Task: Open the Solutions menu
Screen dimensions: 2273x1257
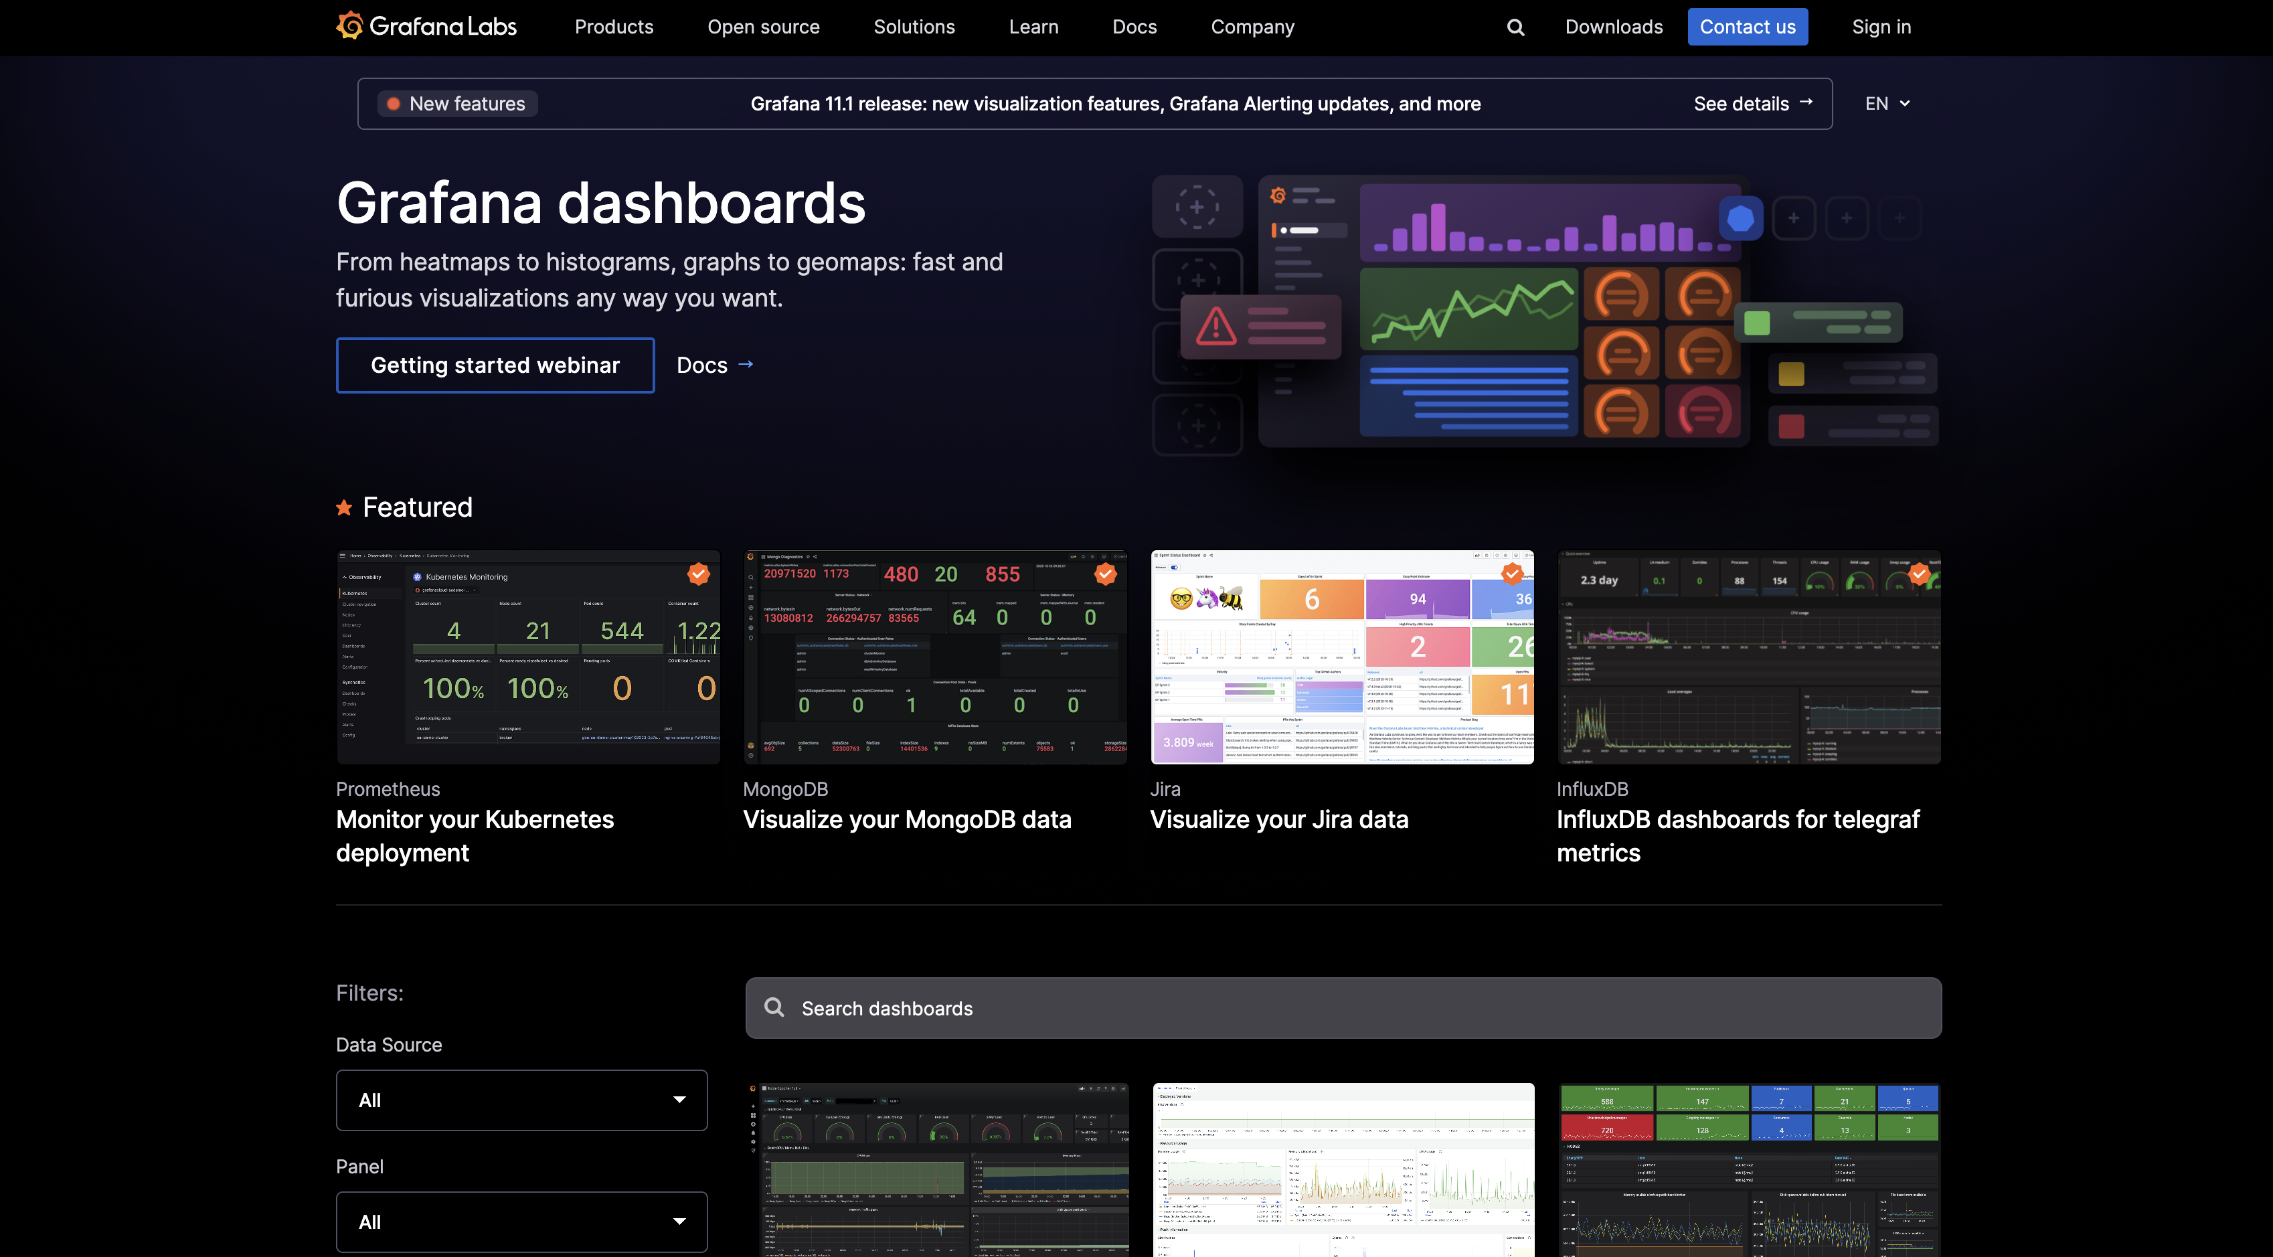Action: (914, 27)
